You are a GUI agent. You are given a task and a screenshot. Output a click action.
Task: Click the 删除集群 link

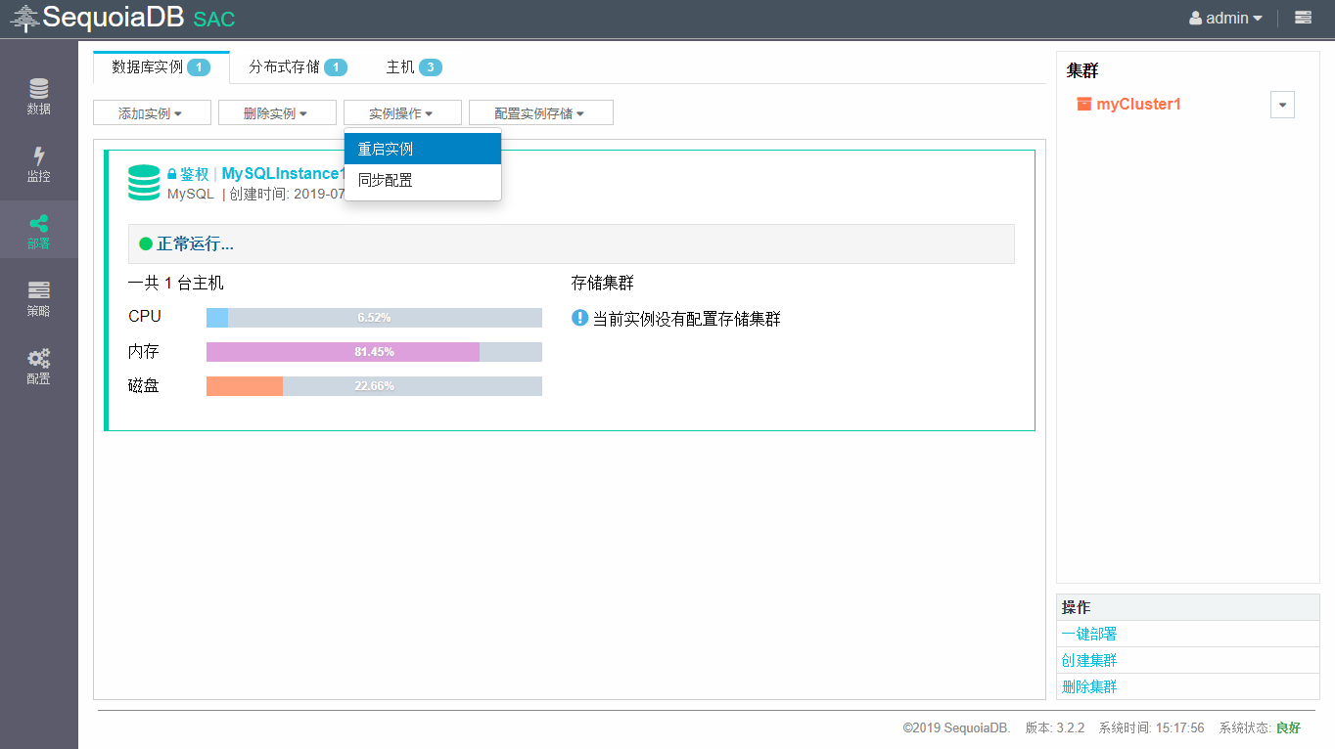tap(1089, 686)
